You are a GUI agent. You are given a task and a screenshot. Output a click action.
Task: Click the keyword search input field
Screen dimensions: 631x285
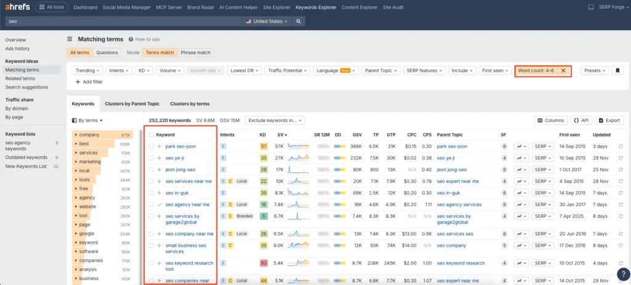pyautogui.click(x=123, y=21)
